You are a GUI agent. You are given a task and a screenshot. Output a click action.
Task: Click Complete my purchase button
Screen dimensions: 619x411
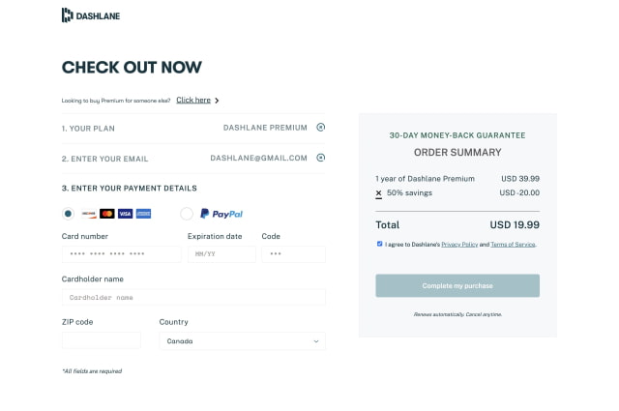tap(457, 285)
